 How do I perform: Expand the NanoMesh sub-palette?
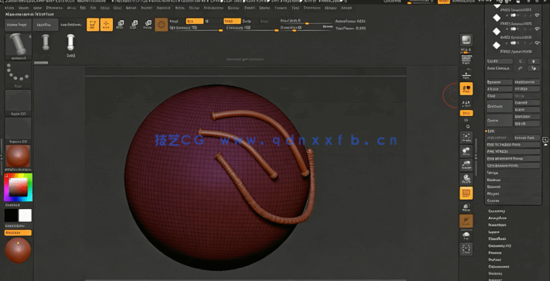497,224
